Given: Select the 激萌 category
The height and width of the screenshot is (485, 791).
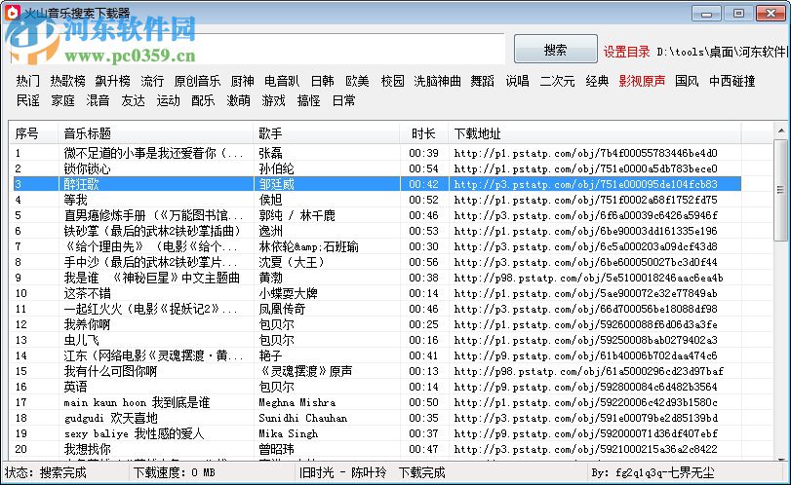Looking at the screenshot, I should [x=238, y=100].
